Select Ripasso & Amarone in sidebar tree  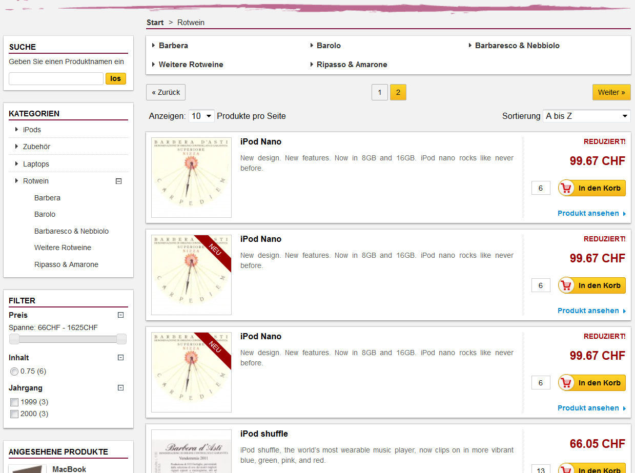pos(66,264)
